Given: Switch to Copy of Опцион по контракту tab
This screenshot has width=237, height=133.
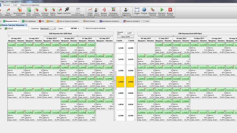Looking at the screenshot, I should [x=68, y=21].
